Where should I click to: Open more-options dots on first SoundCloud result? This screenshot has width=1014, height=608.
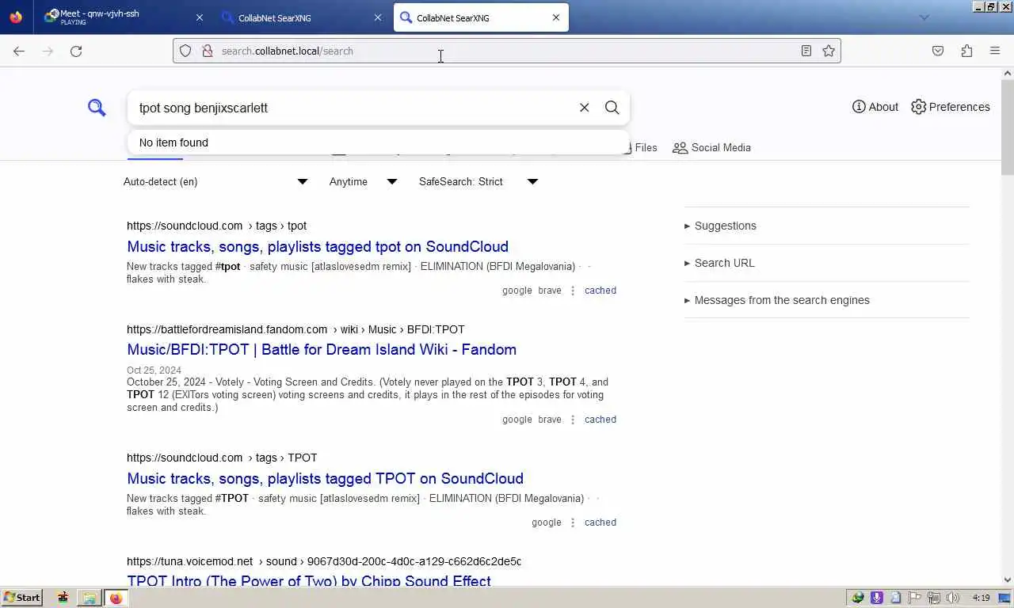[573, 291]
